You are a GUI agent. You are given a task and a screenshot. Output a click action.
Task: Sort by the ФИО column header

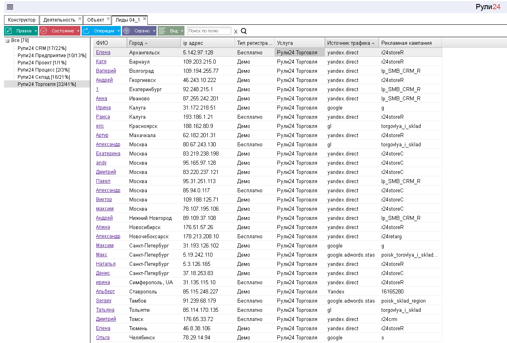click(110, 43)
